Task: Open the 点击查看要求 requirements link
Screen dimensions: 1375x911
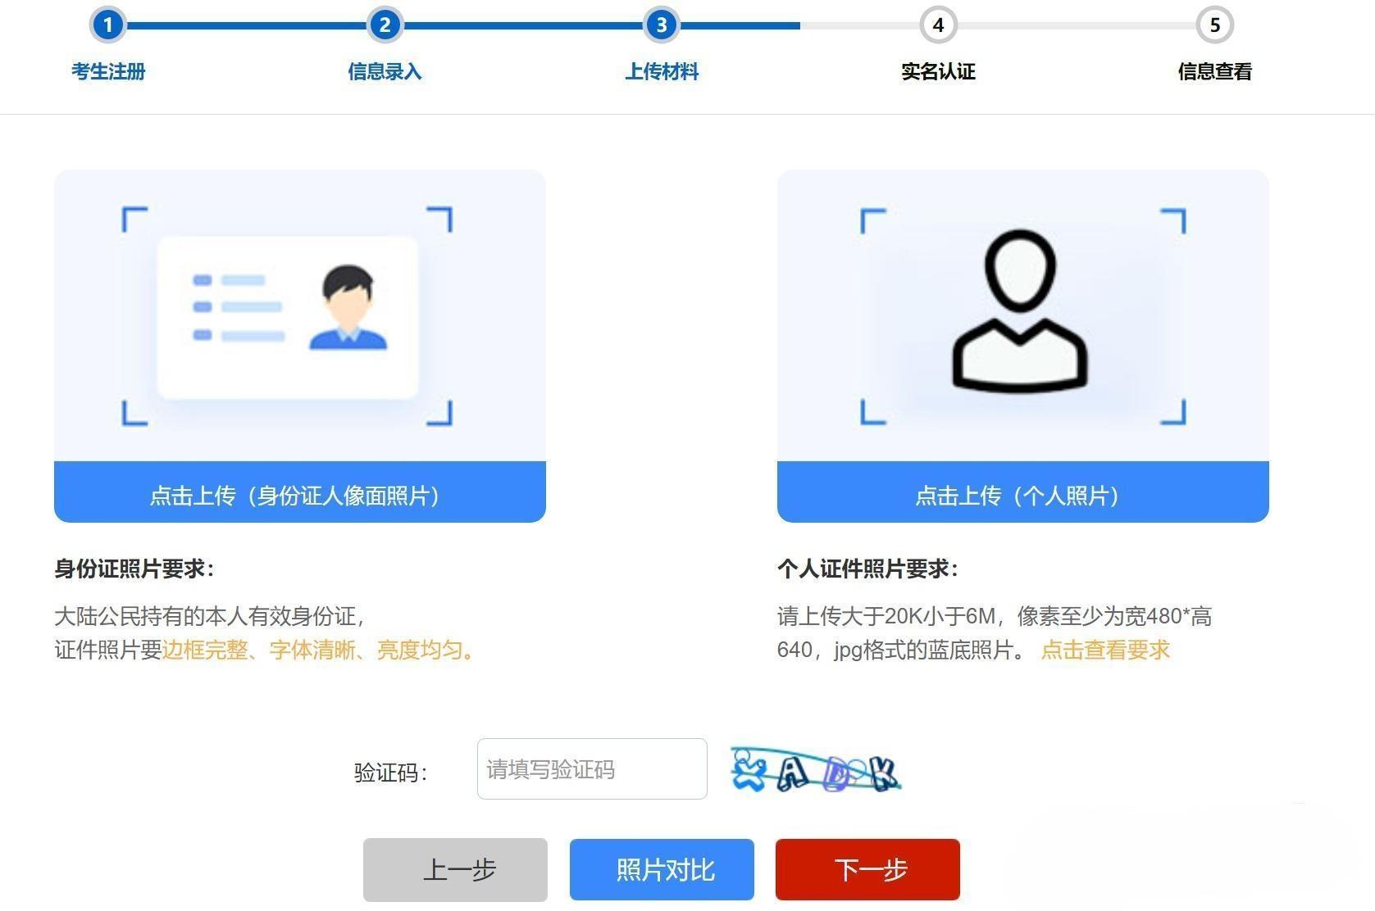Action: [1105, 650]
